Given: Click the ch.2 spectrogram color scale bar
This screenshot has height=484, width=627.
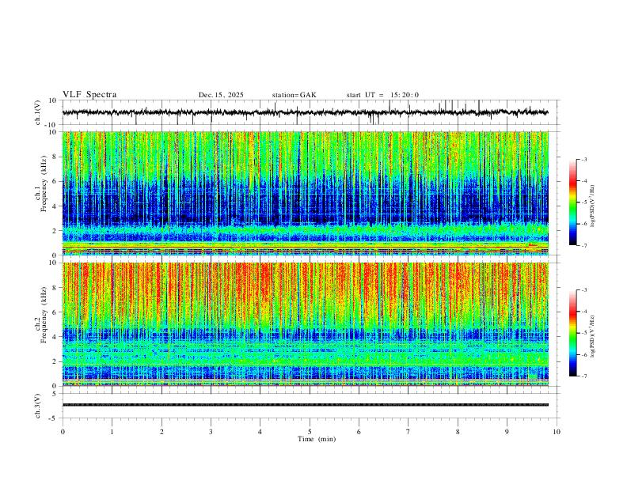Looking at the screenshot, I should pyautogui.click(x=573, y=333).
